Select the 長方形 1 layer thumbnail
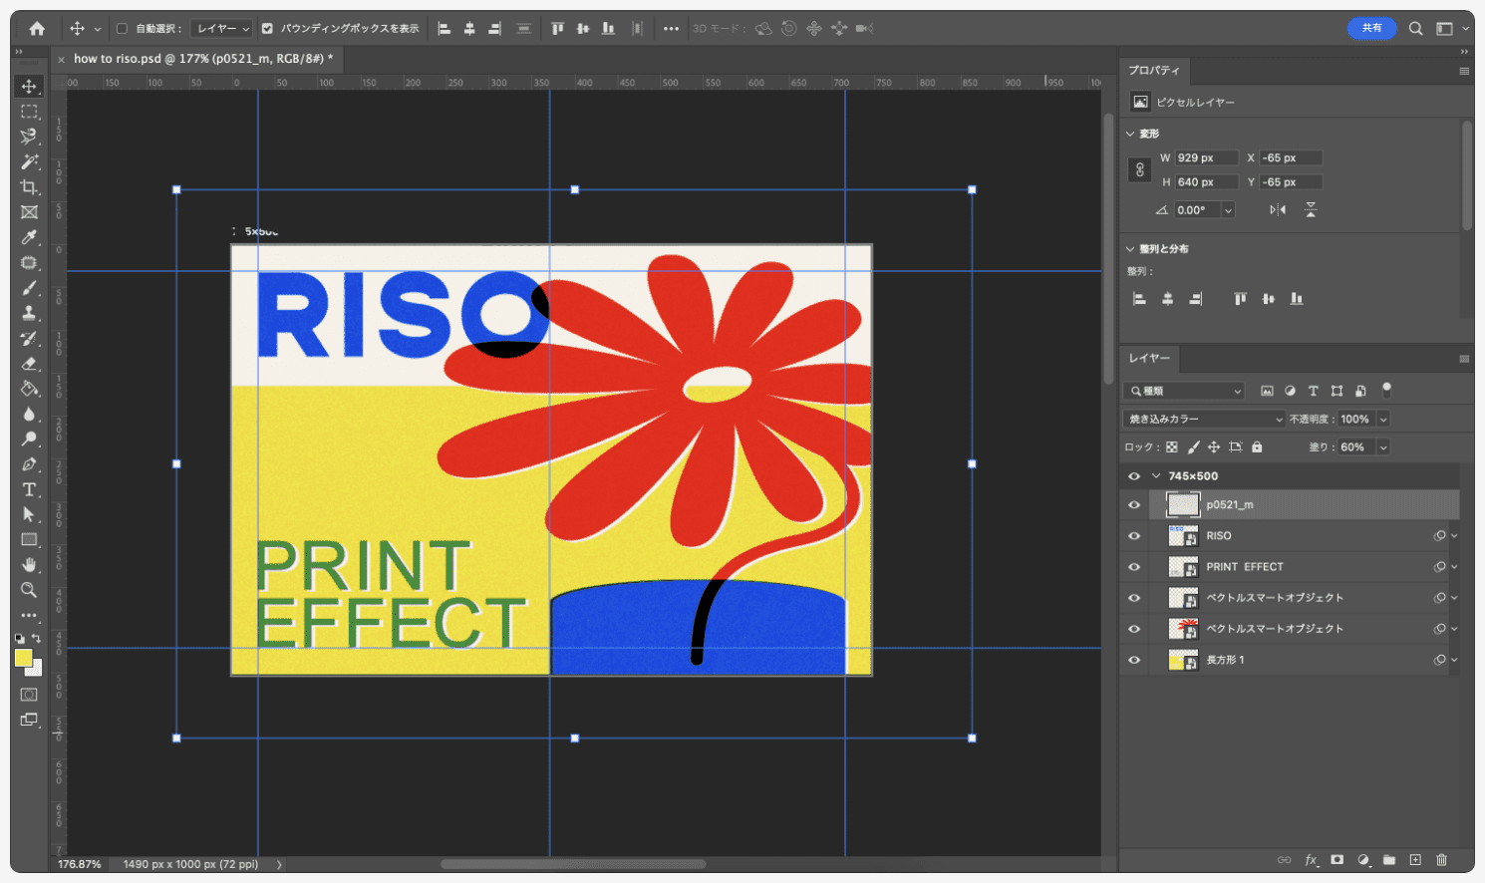This screenshot has height=883, width=1485. pyautogui.click(x=1183, y=660)
